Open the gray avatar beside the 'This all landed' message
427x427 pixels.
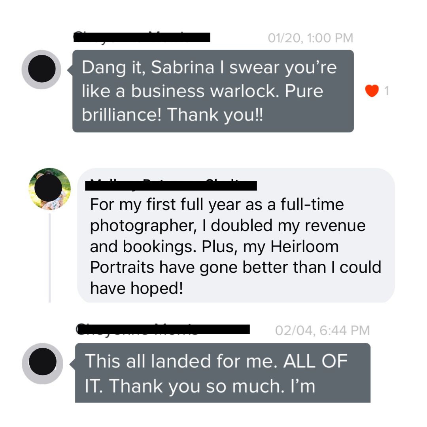(x=42, y=363)
